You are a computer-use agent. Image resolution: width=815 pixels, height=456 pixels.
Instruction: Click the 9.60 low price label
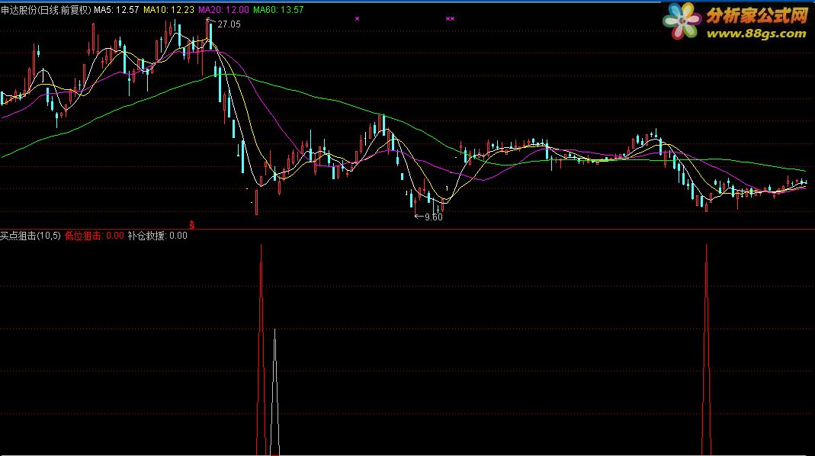point(434,217)
